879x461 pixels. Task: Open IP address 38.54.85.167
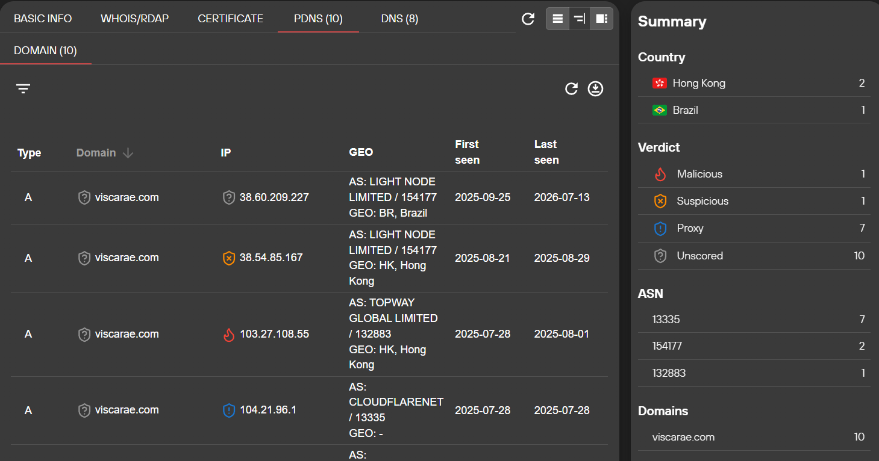coord(271,258)
